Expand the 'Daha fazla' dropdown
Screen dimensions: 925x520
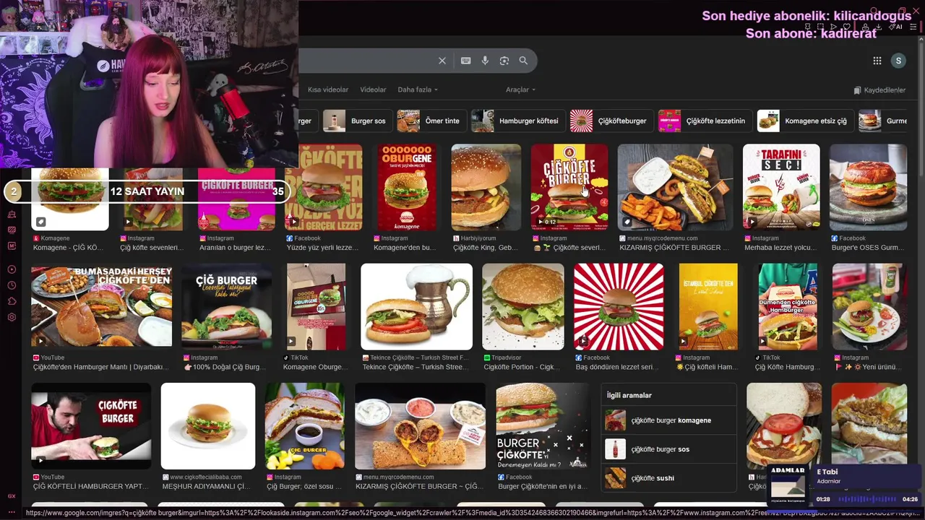418,90
